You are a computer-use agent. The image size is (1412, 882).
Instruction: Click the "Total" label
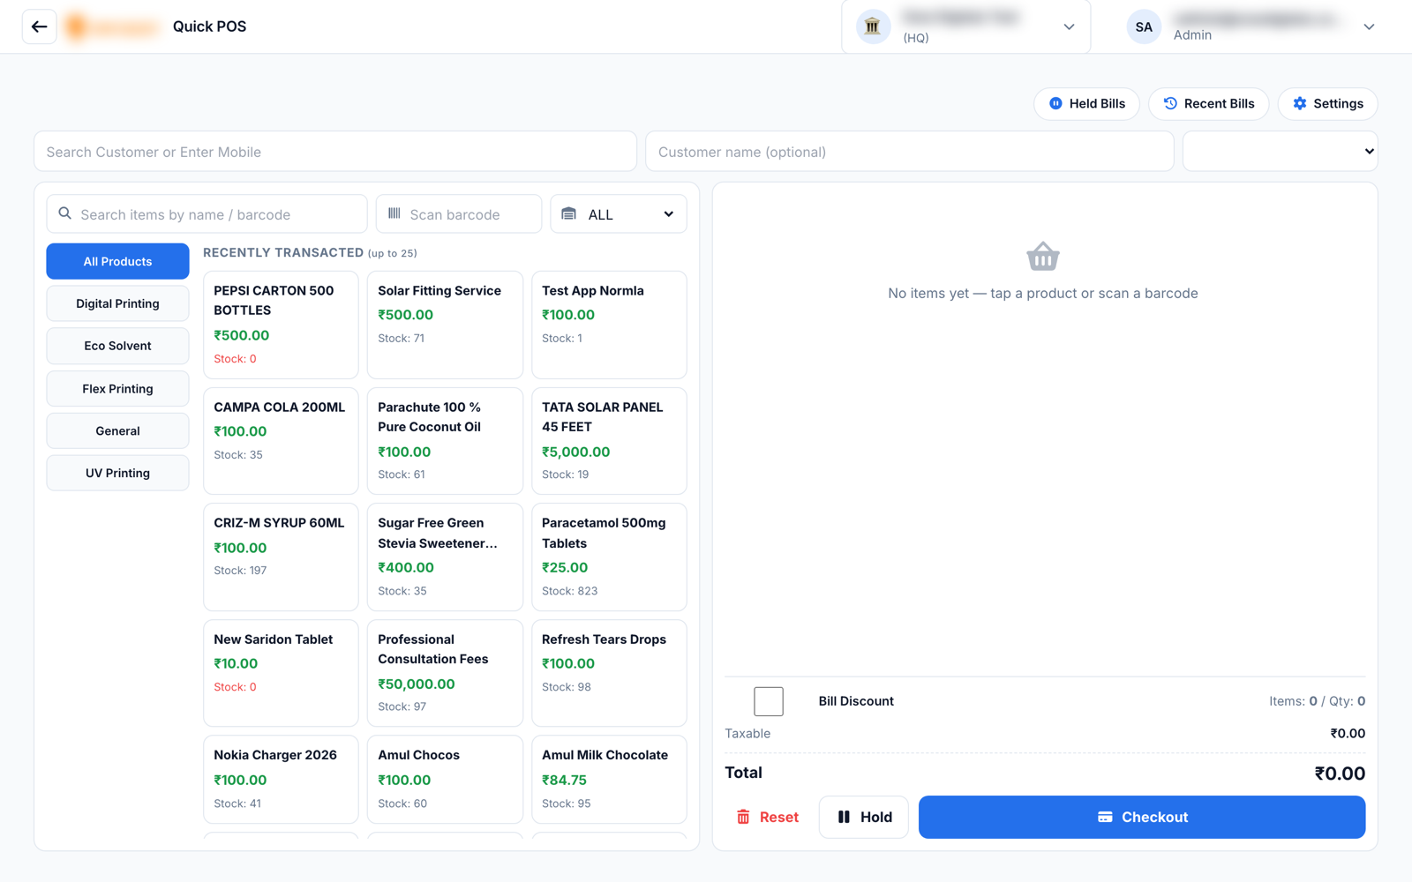[x=743, y=773]
